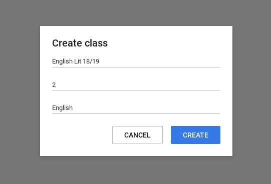Click the CANCEL button

[137, 135]
